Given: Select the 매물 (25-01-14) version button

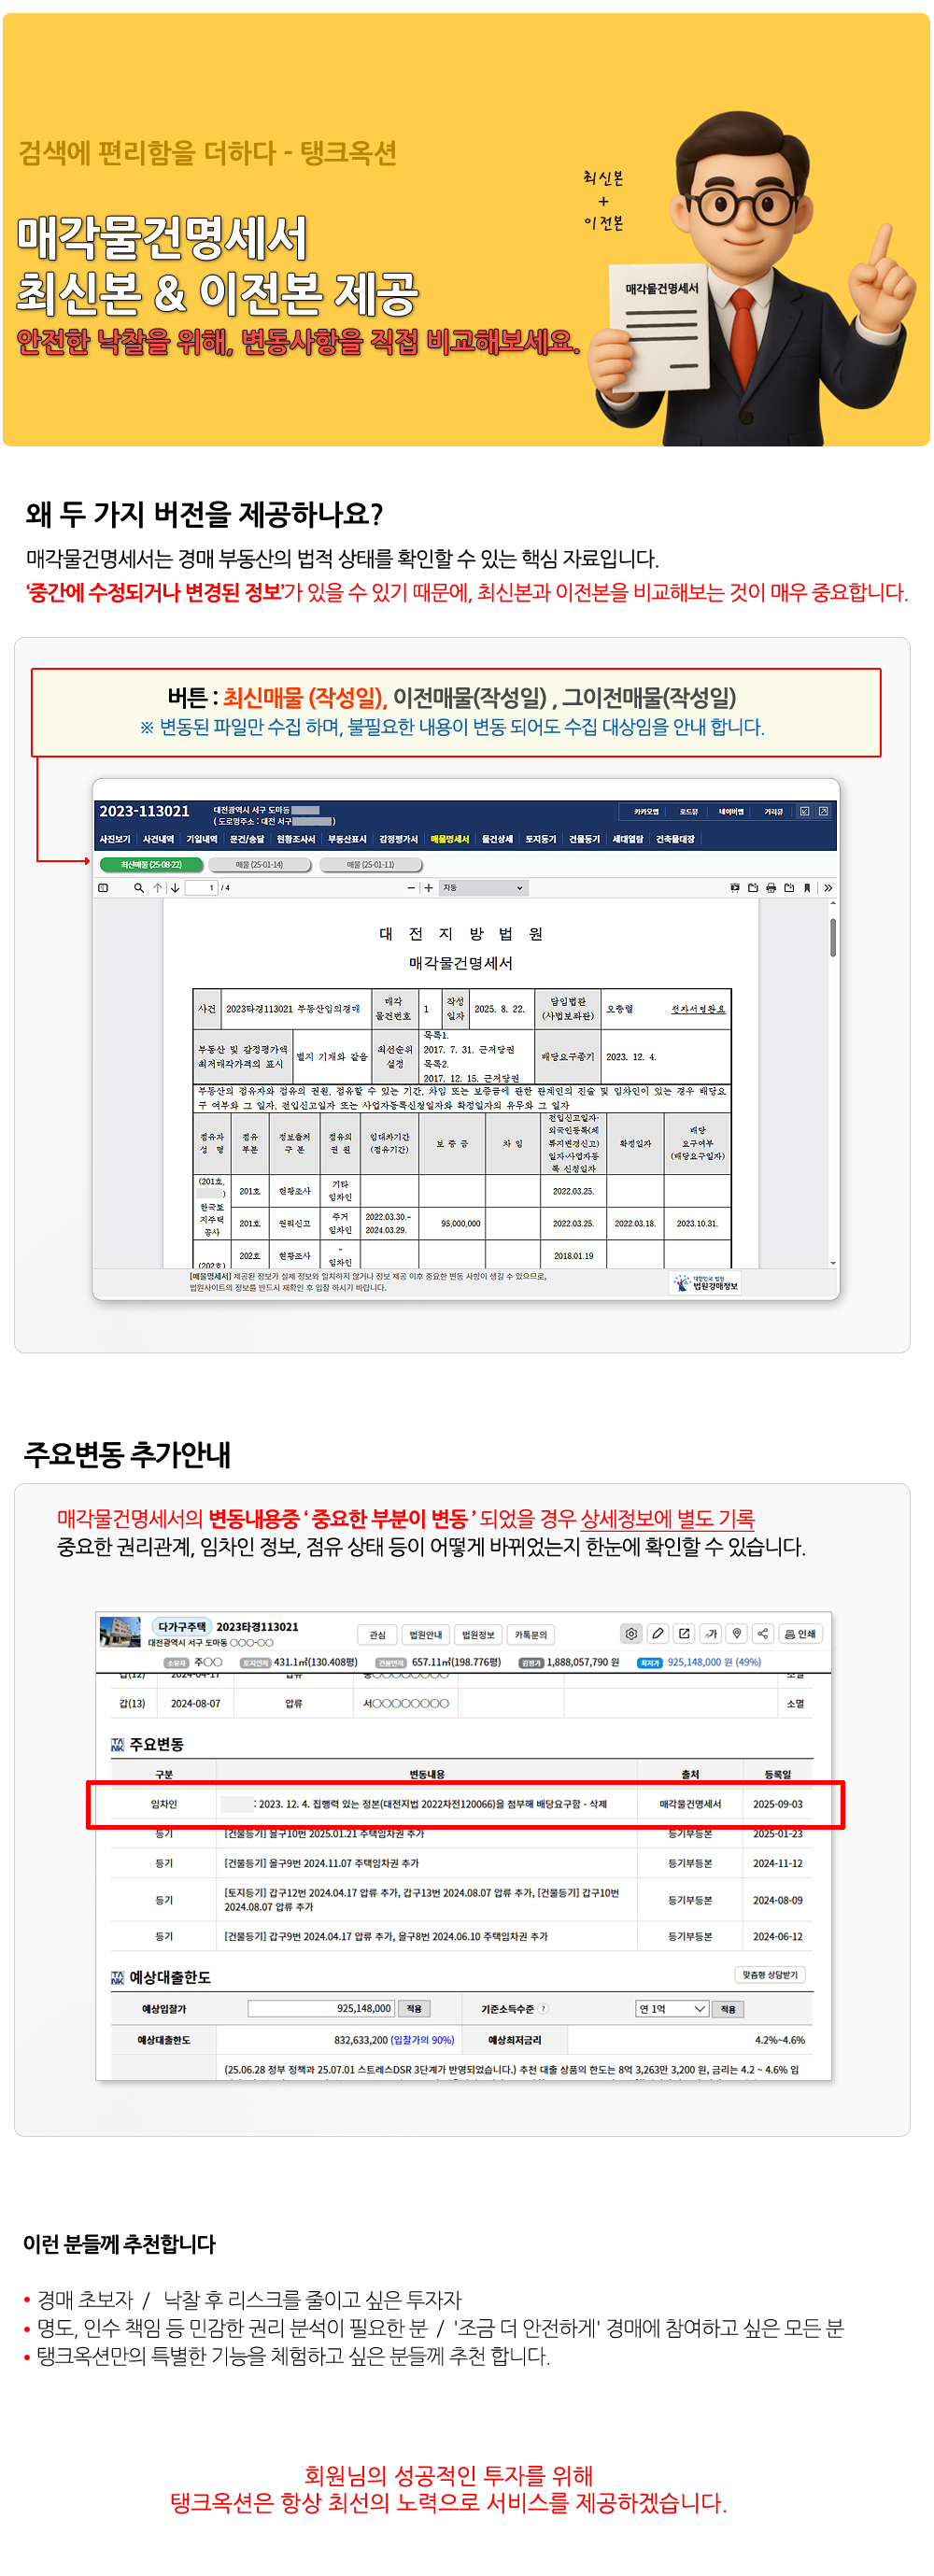Looking at the screenshot, I should click(260, 865).
